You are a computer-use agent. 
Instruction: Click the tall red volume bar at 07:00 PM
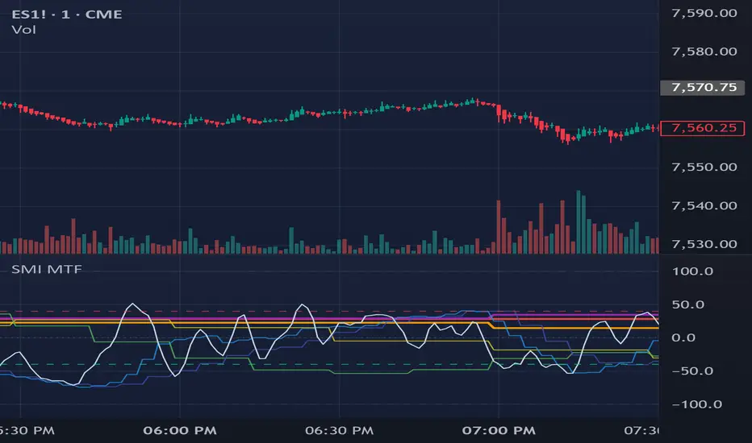point(499,226)
